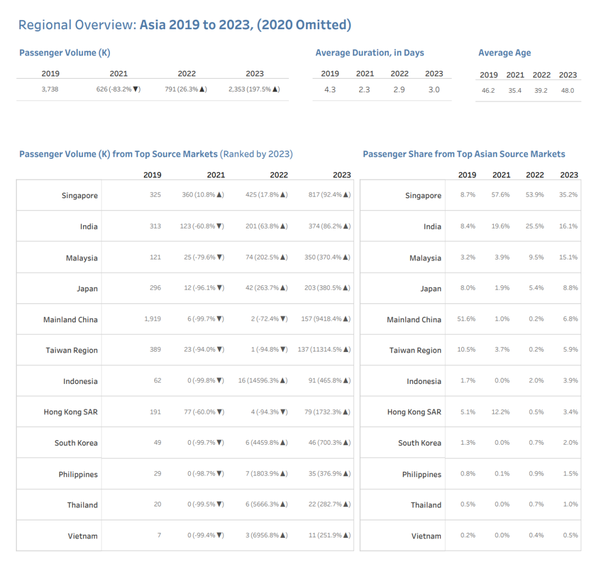Click the Passenger Volume (K) heading
The image size is (606, 567).
(65, 53)
